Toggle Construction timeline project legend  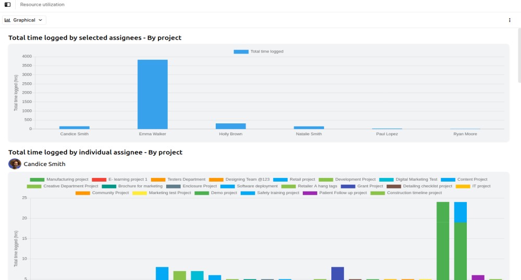point(406,193)
